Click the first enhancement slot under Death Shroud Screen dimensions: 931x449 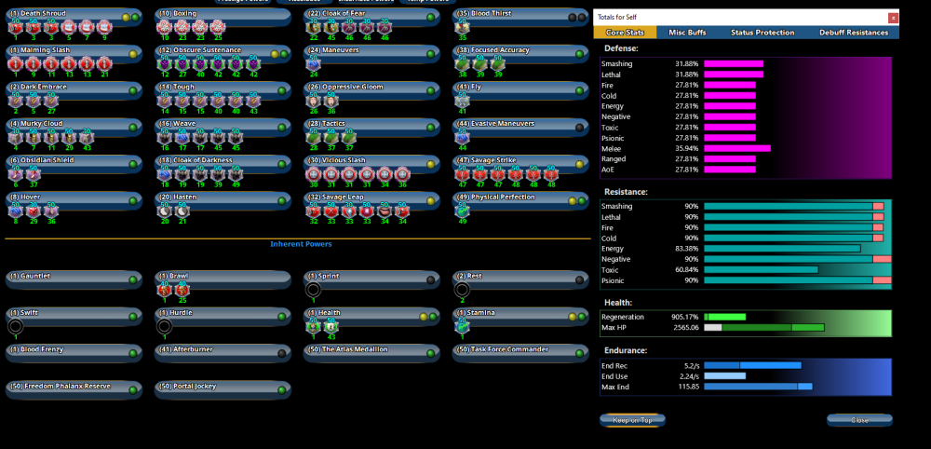16,28
